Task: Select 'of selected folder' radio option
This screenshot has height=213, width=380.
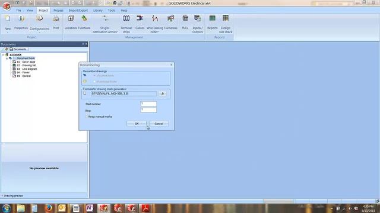Action: [x=95, y=82]
